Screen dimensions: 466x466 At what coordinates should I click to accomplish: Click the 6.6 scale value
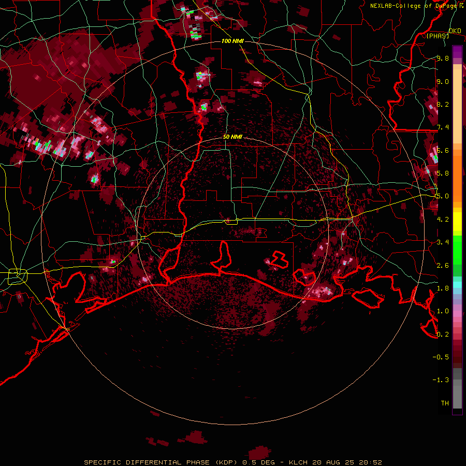coord(443,150)
